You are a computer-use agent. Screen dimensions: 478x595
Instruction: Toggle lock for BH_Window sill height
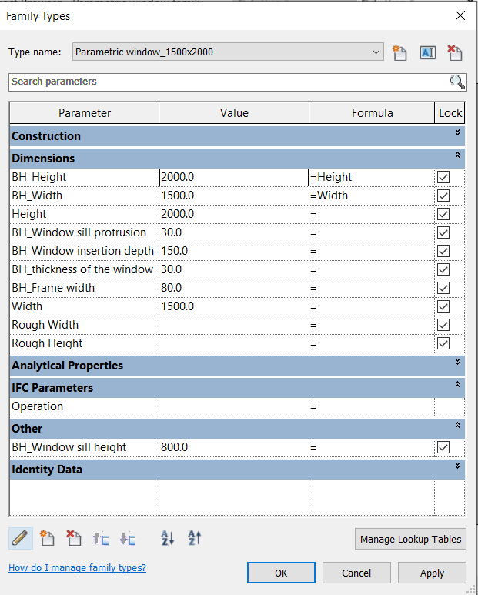443,447
